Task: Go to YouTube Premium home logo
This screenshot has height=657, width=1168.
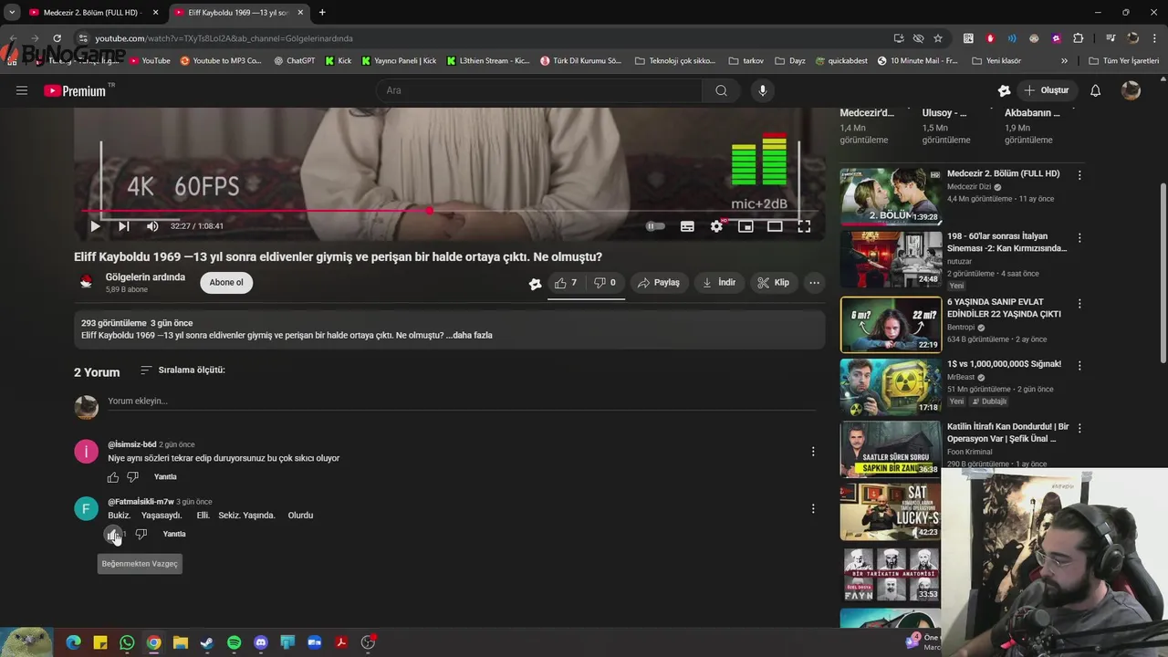Action: pyautogui.click(x=75, y=90)
